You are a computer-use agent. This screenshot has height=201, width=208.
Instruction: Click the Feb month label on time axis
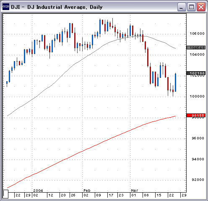[x=87, y=191]
